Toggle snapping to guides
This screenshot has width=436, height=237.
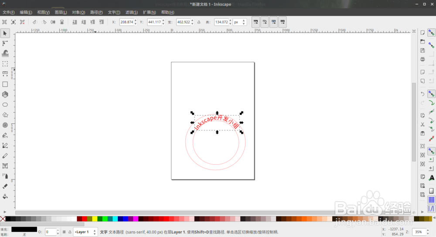coord(431,208)
